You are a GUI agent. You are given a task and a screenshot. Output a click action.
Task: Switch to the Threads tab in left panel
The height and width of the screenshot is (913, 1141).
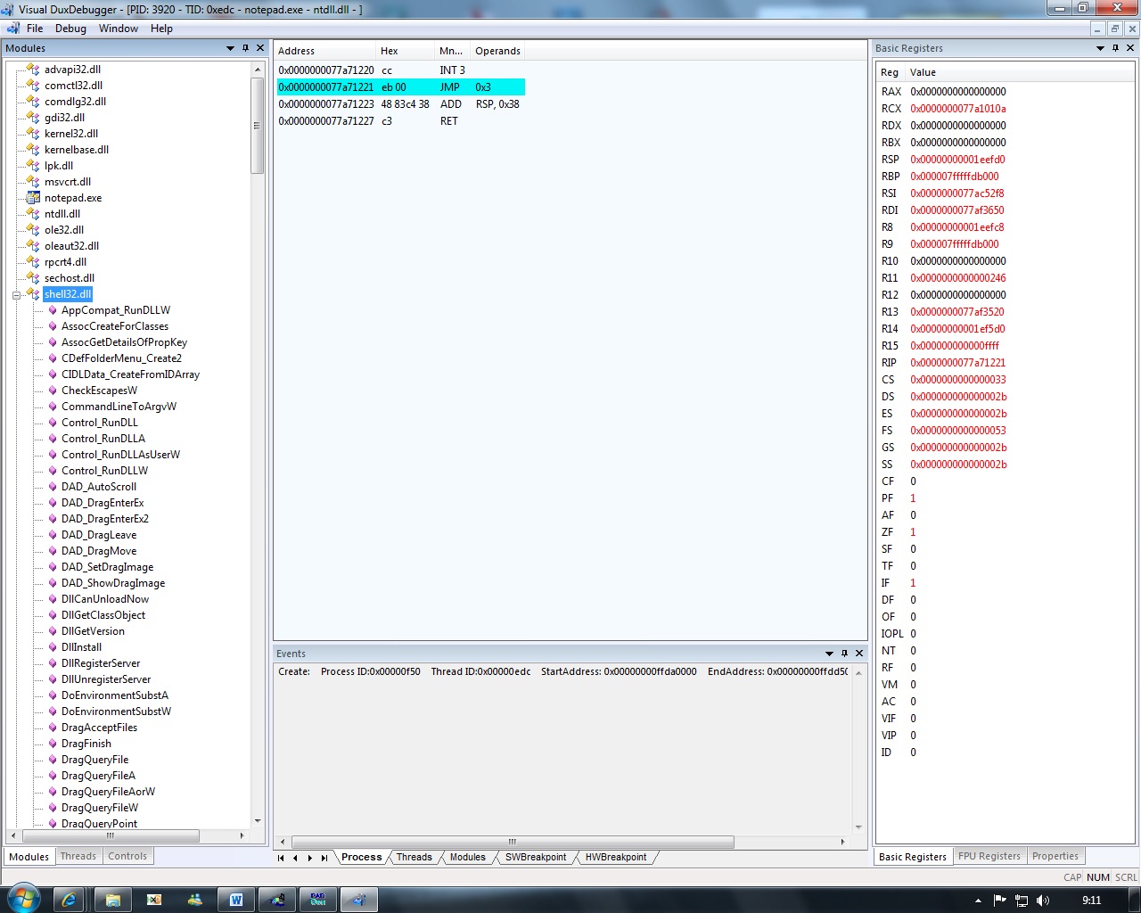pyautogui.click(x=78, y=856)
